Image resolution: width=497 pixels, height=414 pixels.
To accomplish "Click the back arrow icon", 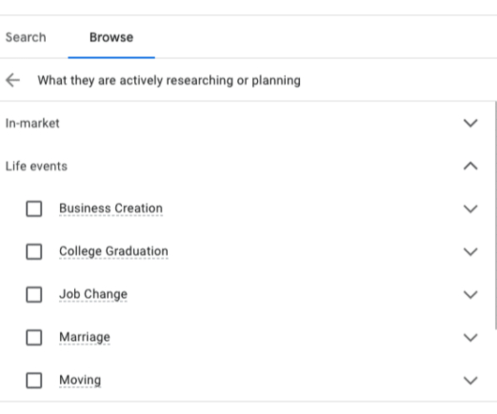I will pos(13,80).
